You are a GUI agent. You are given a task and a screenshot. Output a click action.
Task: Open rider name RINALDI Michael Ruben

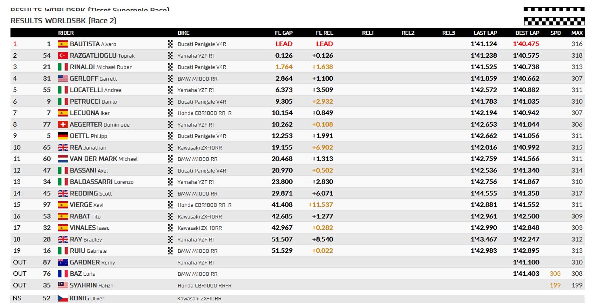(101, 67)
